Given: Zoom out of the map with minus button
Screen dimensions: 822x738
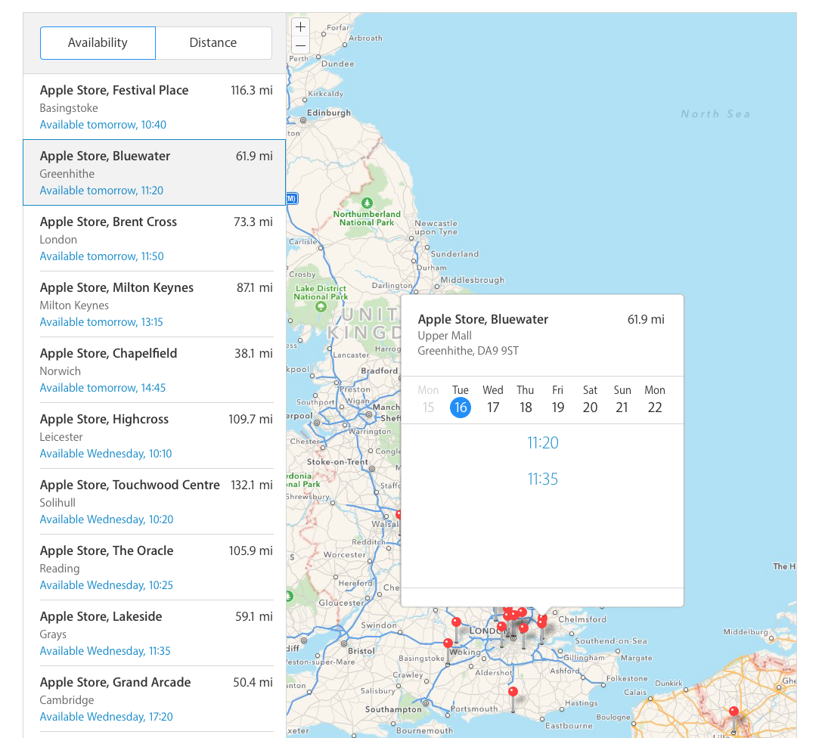Looking at the screenshot, I should 300,45.
